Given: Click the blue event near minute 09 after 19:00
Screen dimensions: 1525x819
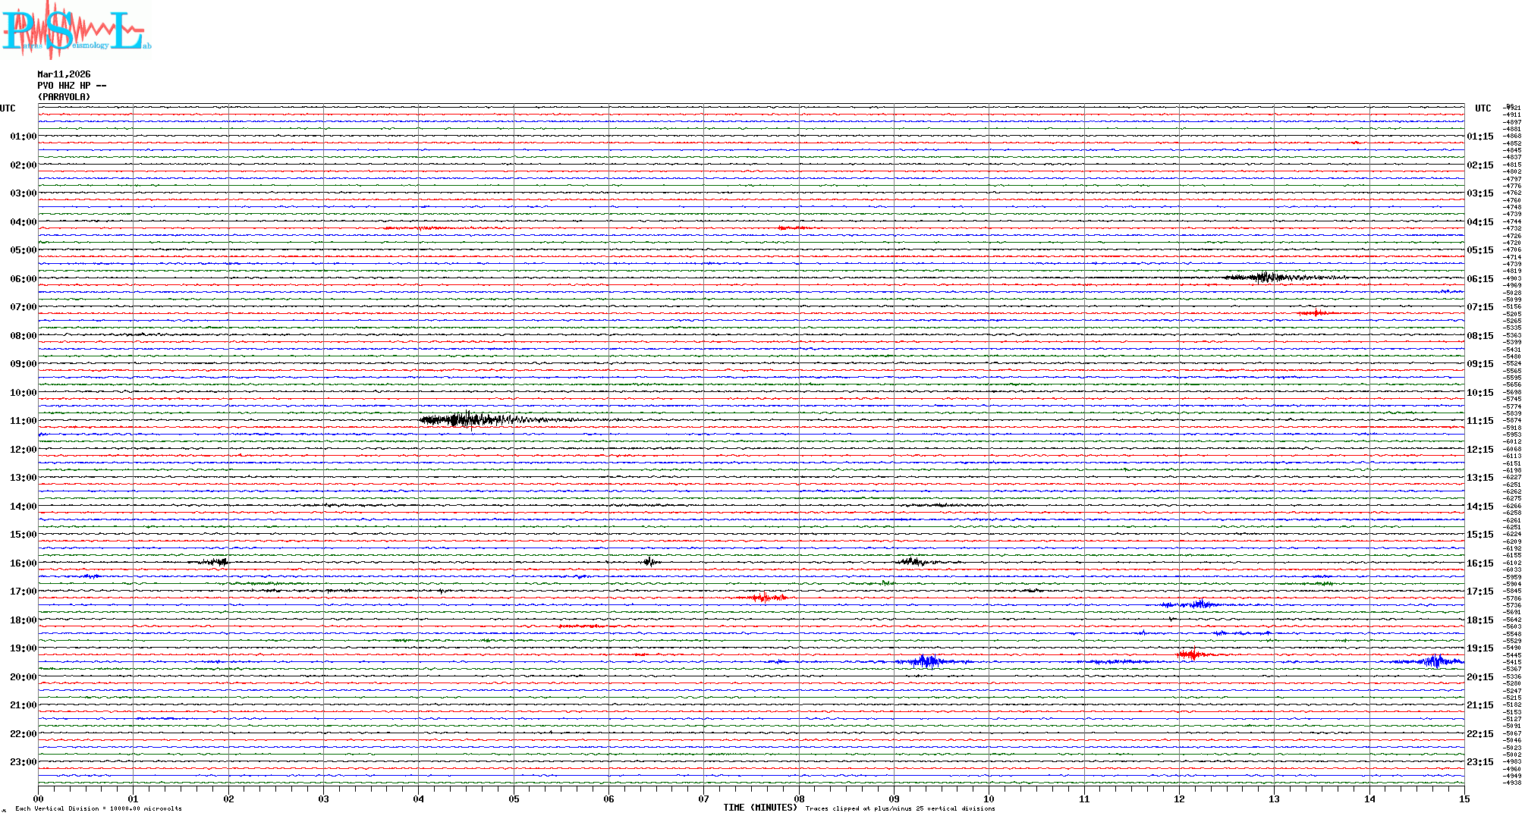Looking at the screenshot, I should point(927,661).
